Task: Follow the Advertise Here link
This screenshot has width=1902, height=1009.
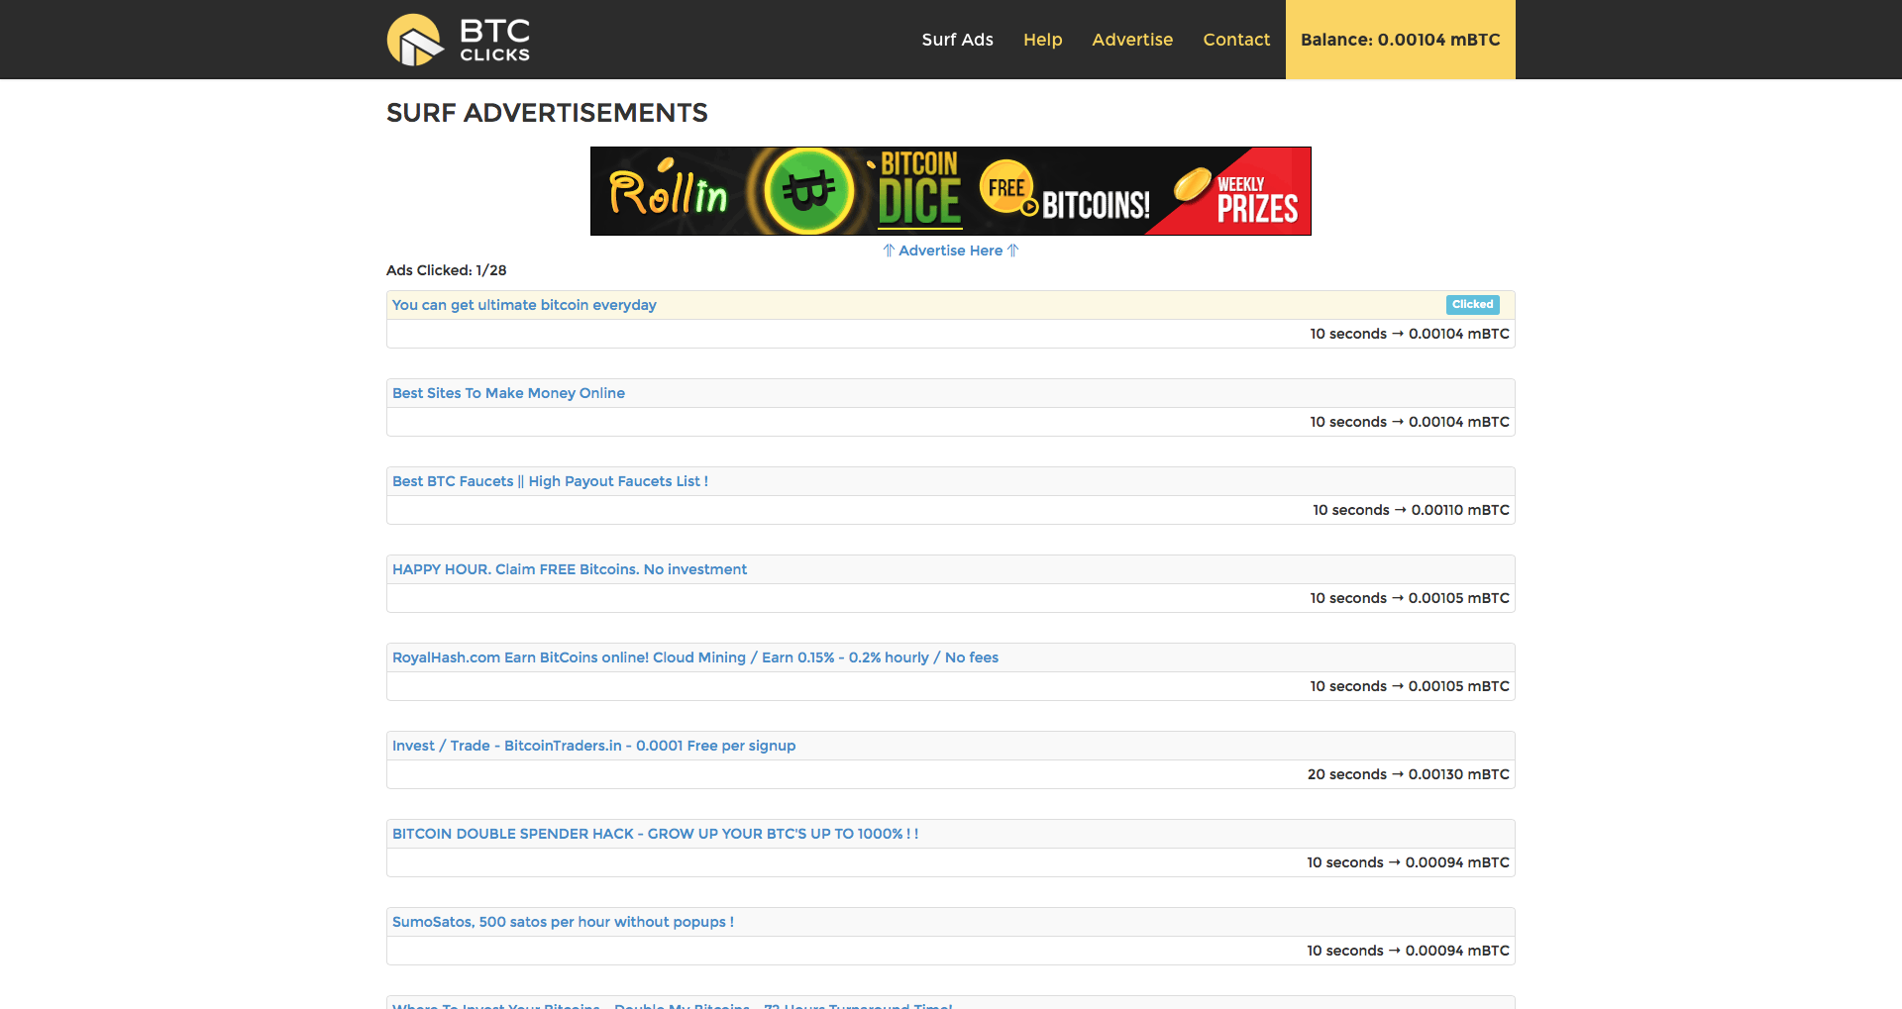Action: click(x=951, y=251)
